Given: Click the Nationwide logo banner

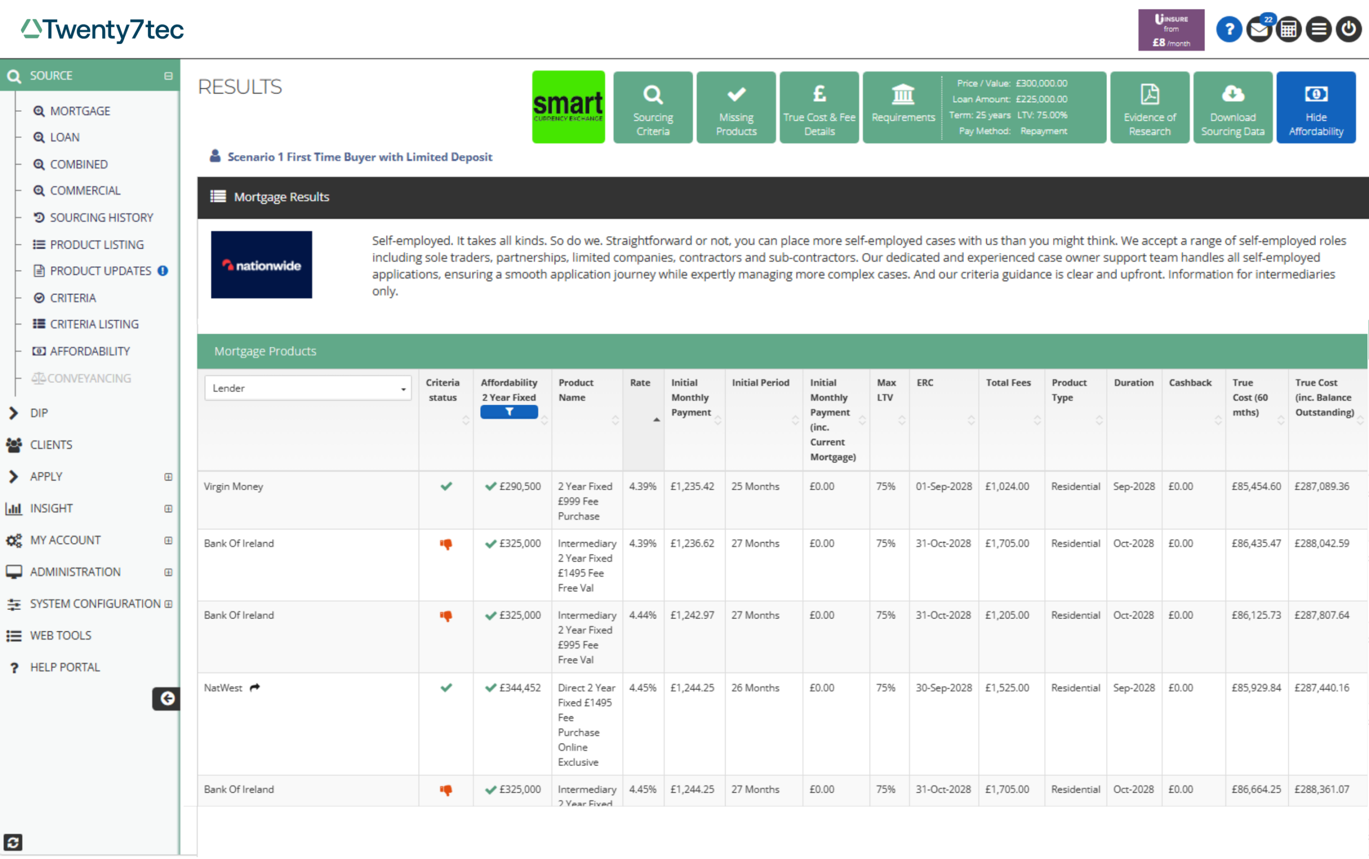Looking at the screenshot, I should (262, 265).
